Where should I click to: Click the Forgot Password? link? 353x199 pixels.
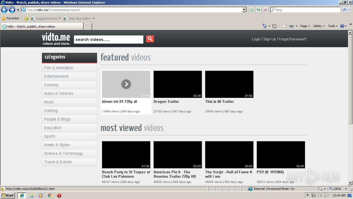tap(293, 39)
